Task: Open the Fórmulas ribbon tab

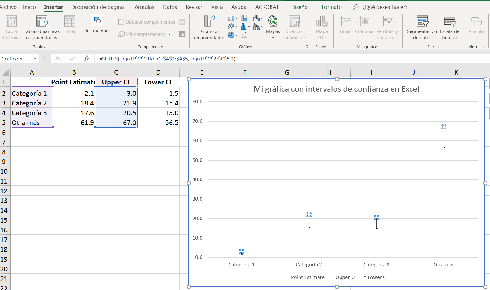Action: 143,7
